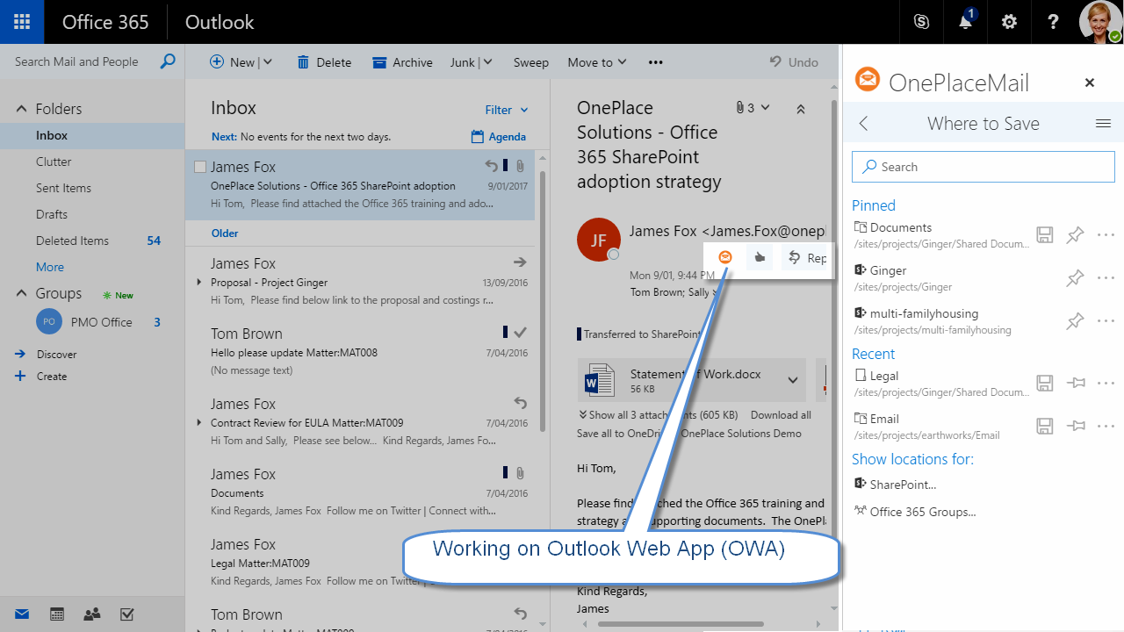The width and height of the screenshot is (1124, 632).
Task: Click the like thumbs-up icon
Action: tap(760, 257)
